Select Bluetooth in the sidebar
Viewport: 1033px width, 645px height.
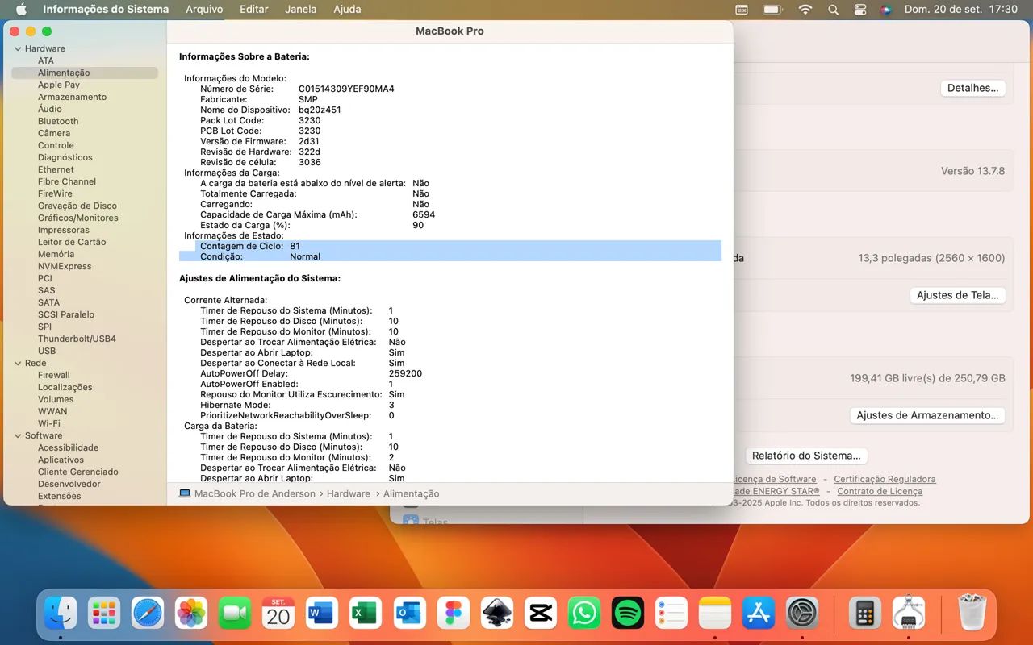click(x=58, y=121)
